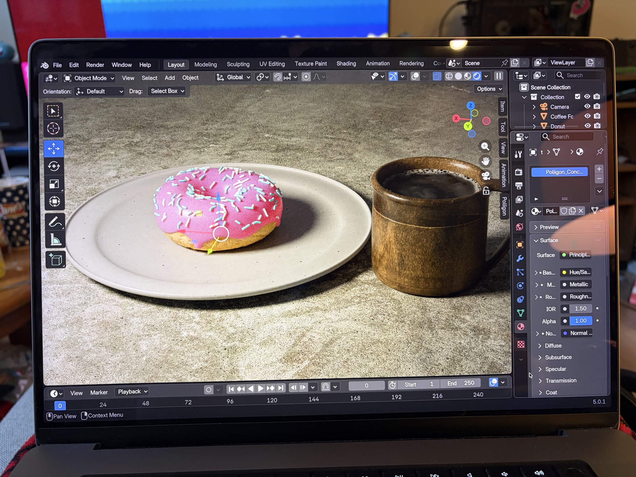The image size is (636, 477).
Task: Open Modifiers wrench properties tab
Action: (x=520, y=259)
